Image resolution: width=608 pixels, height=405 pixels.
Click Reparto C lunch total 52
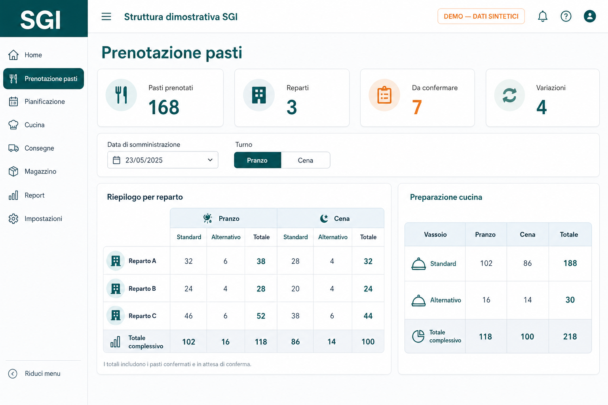click(261, 316)
